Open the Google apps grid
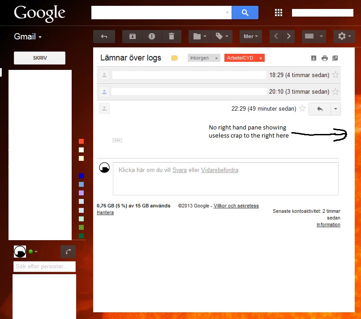The image size is (361, 319). click(x=278, y=13)
